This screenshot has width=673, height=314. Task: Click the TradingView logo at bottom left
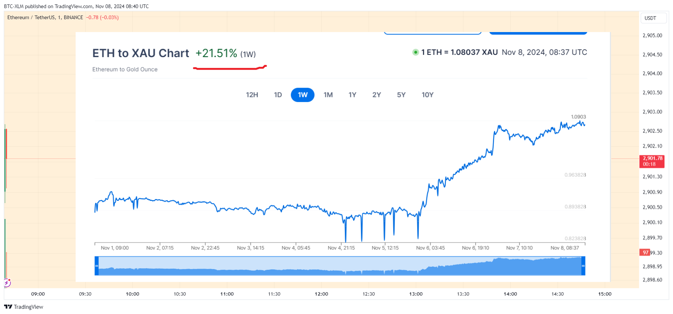[24, 307]
